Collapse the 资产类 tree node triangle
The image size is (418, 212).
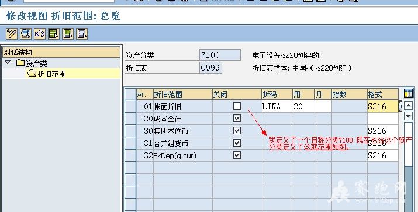click(x=8, y=62)
